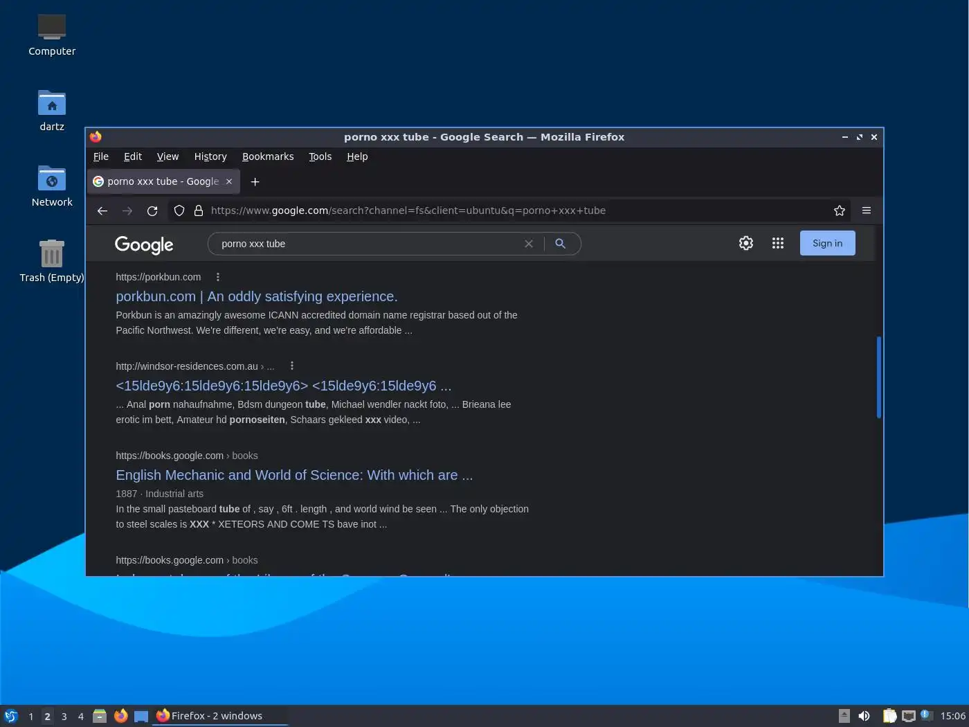The height and width of the screenshot is (727, 969).
Task: Open more options for porkbun.com result
Action: point(218,277)
